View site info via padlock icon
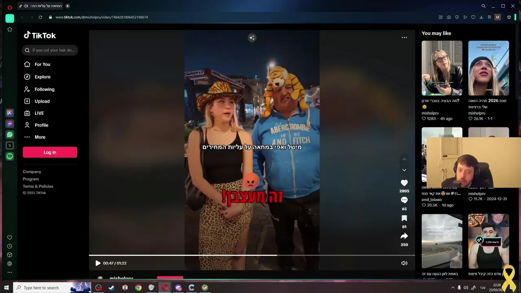521x293 pixels. [50, 17]
